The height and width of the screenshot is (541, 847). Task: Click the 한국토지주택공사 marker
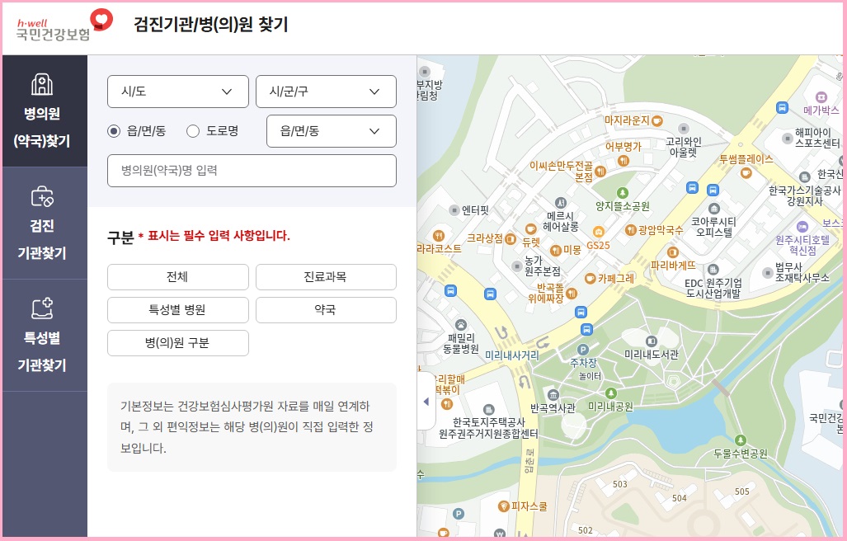pos(489,410)
